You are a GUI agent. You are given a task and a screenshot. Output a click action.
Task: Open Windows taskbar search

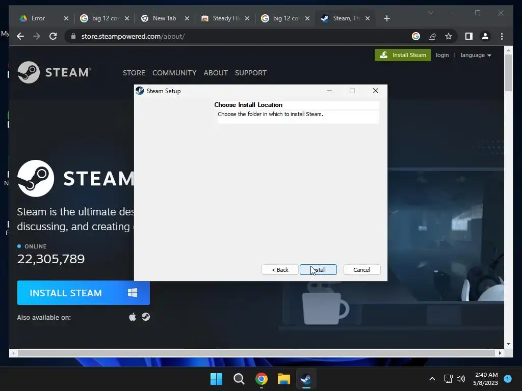point(239,379)
